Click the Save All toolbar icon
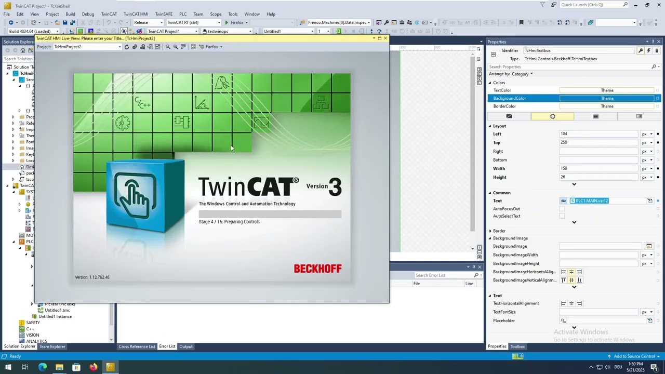This screenshot has width=665, height=374. click(x=73, y=22)
